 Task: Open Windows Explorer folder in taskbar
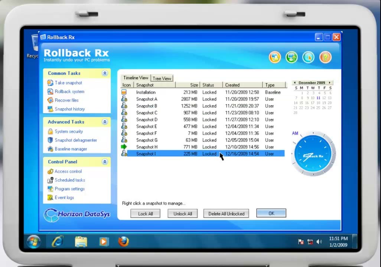coord(81,242)
